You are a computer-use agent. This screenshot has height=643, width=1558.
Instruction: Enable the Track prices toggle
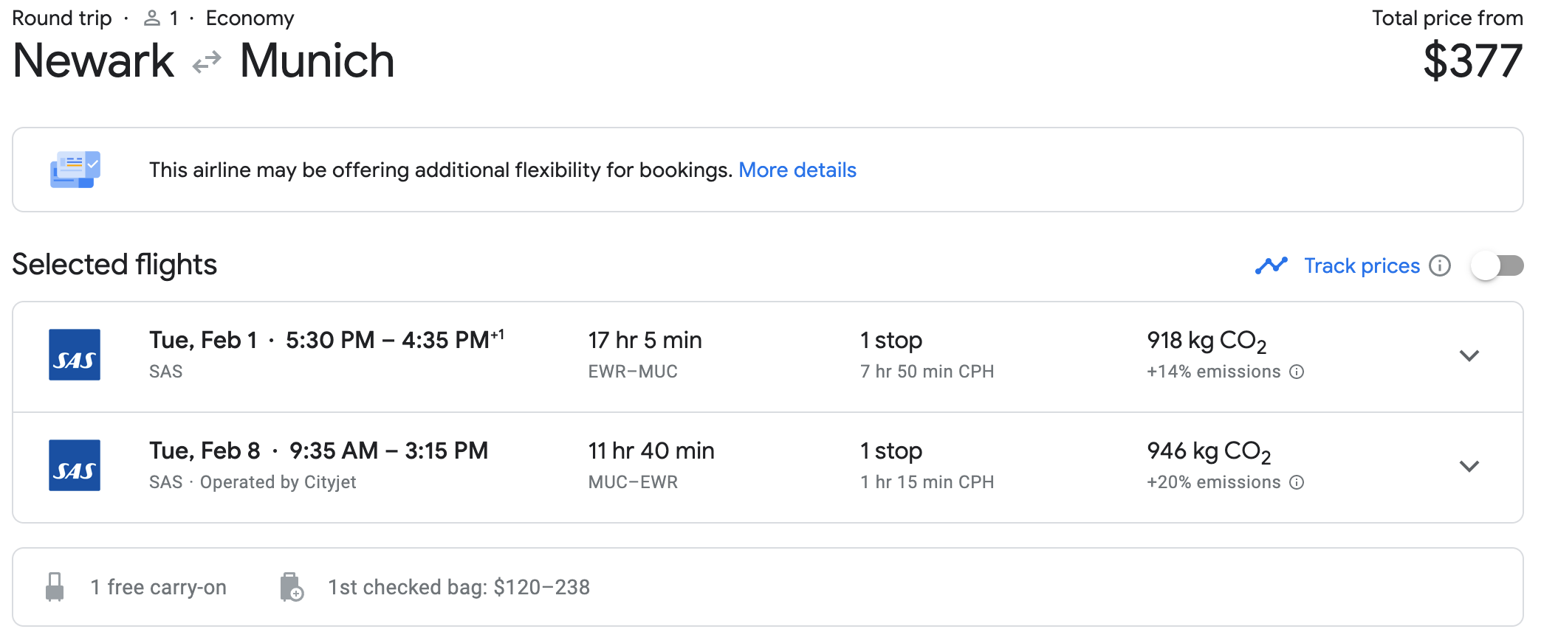[x=1497, y=265]
